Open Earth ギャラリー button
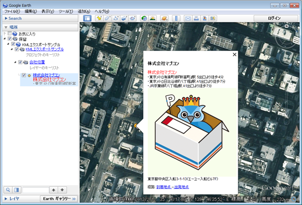 (x=59, y=198)
